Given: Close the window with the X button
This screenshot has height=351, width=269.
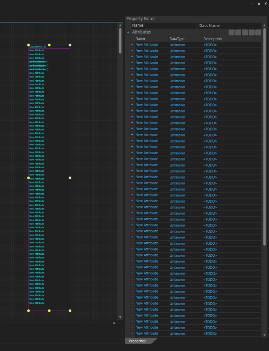Looking at the screenshot, I should tap(266, 4).
